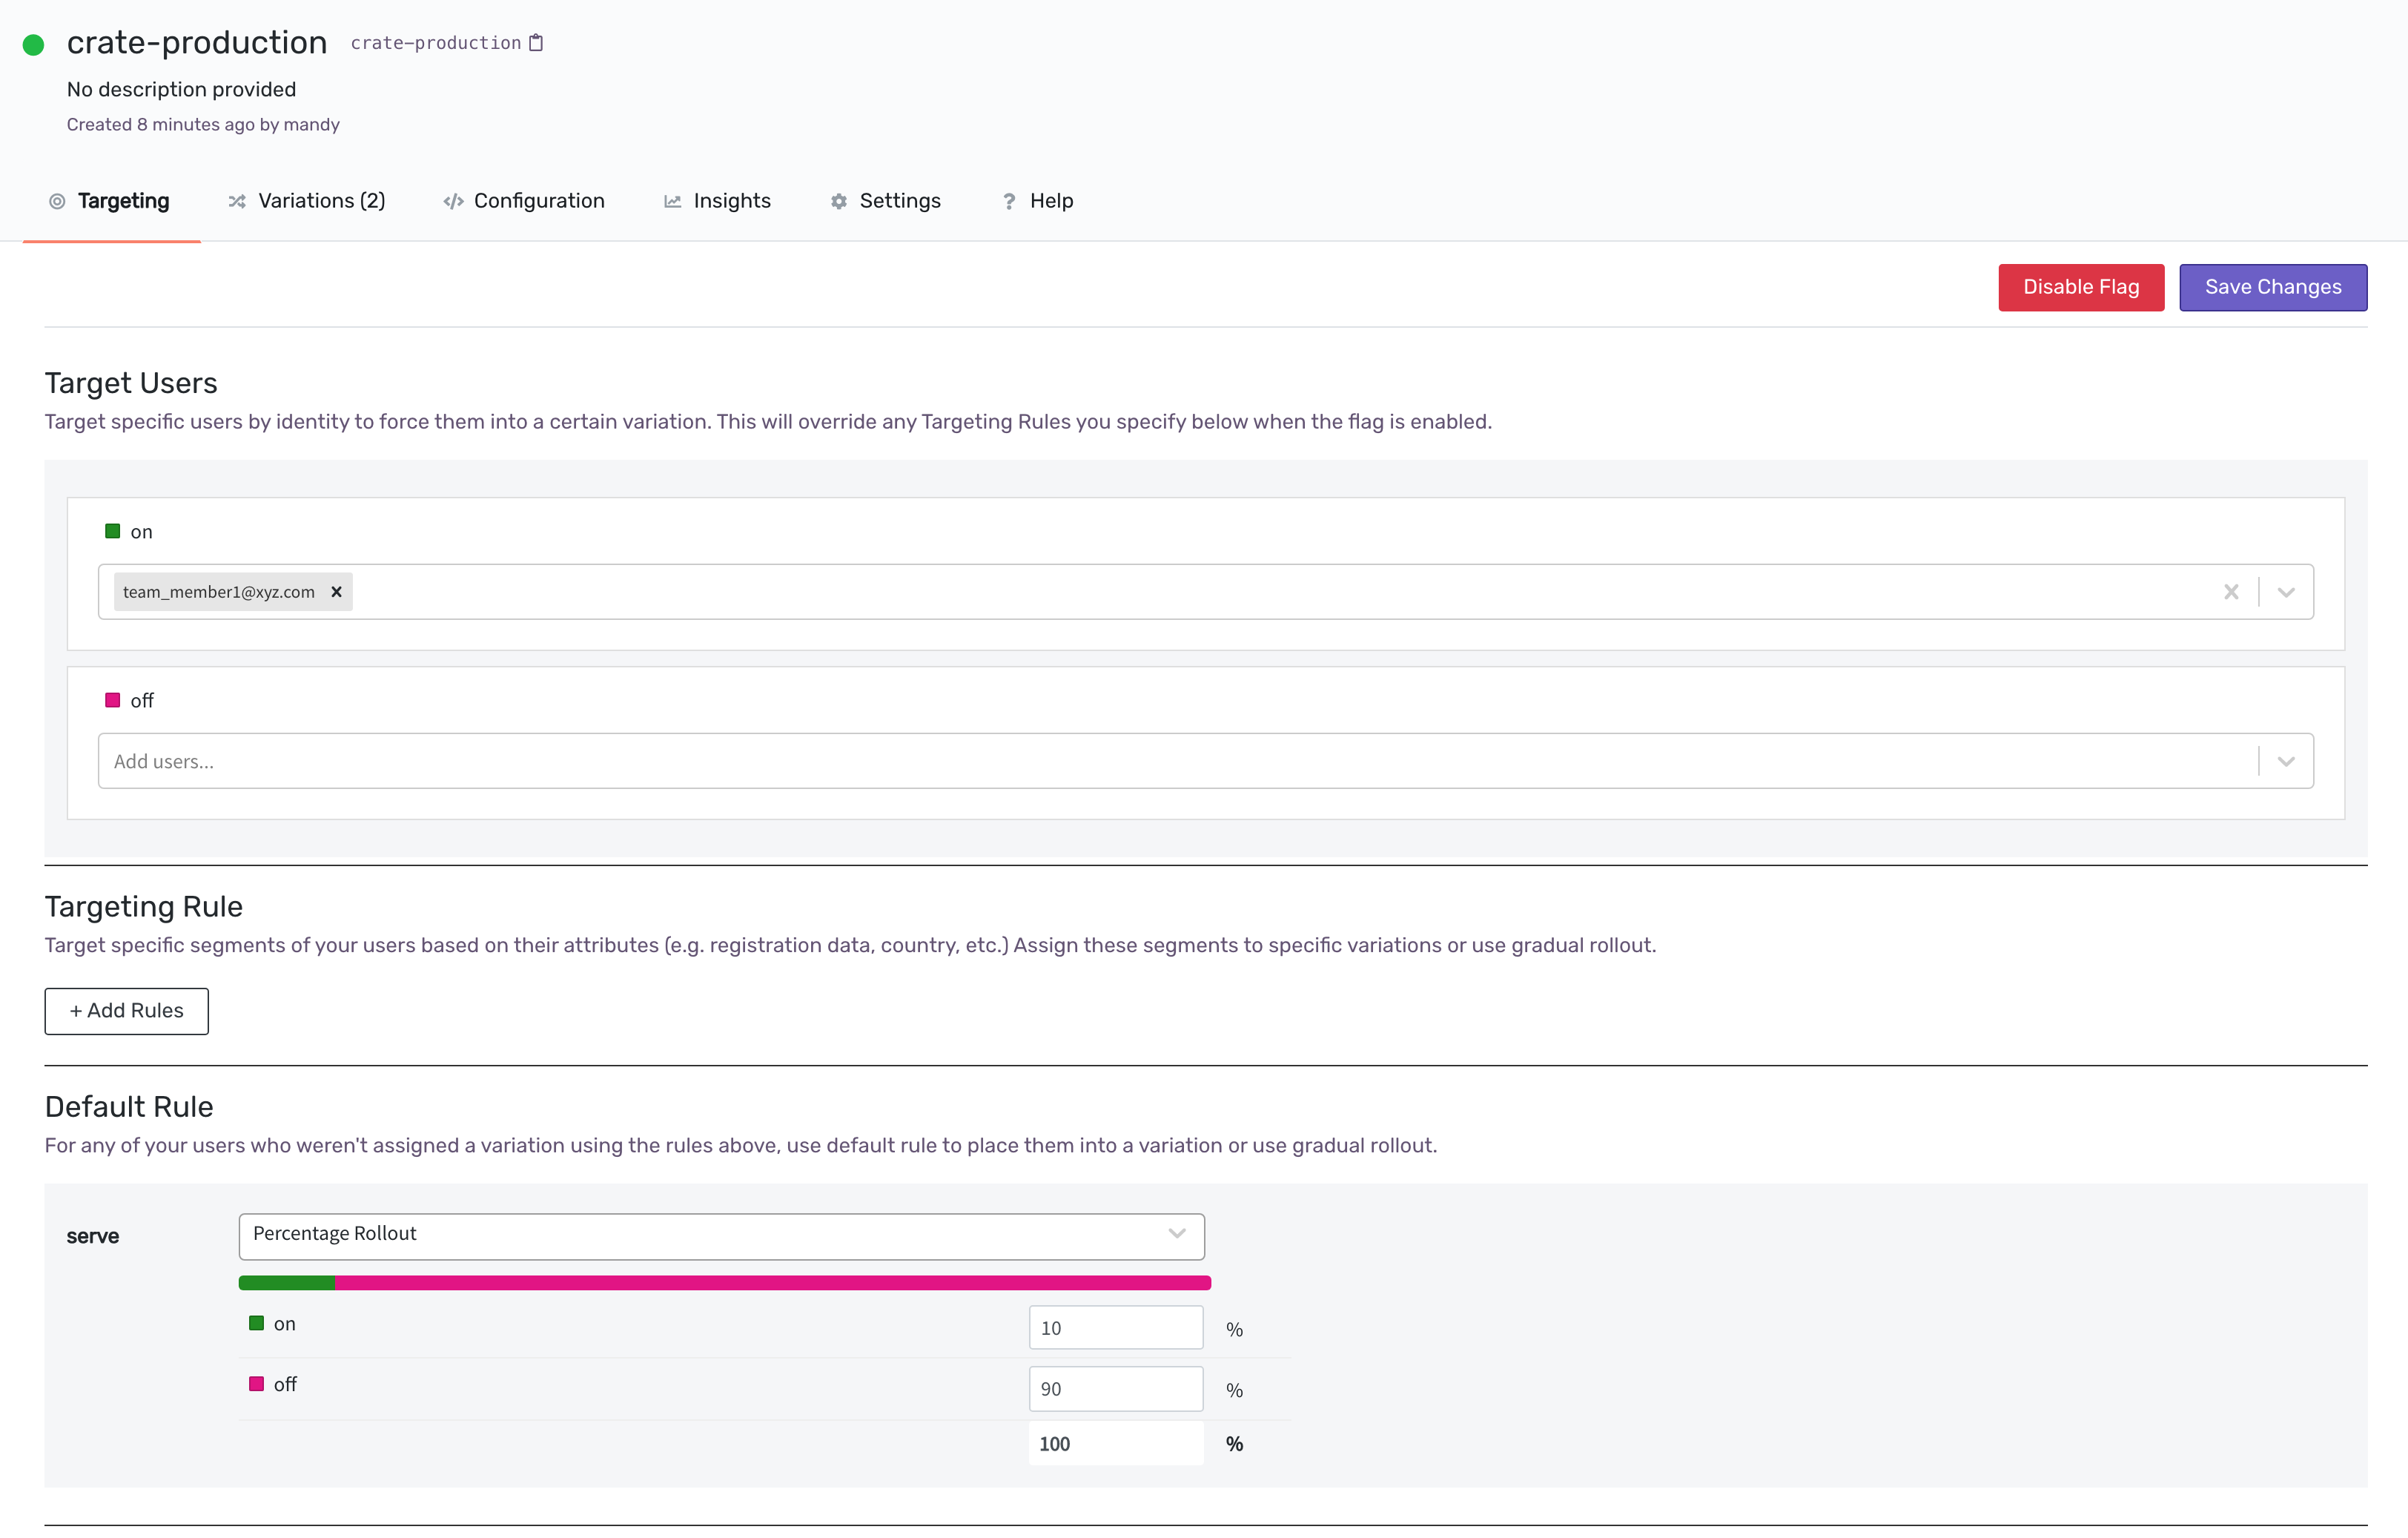Click the crate-production flag title
Image resolution: width=2408 pixels, height=1538 pixels.
pyautogui.click(x=197, y=43)
